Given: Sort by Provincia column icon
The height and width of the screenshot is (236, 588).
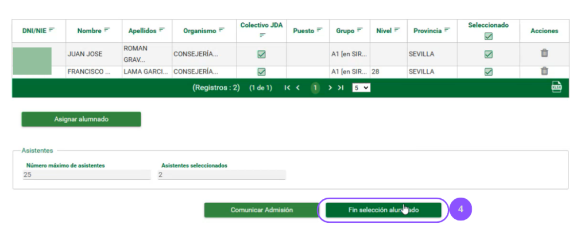Looking at the screenshot, I should pos(447,29).
